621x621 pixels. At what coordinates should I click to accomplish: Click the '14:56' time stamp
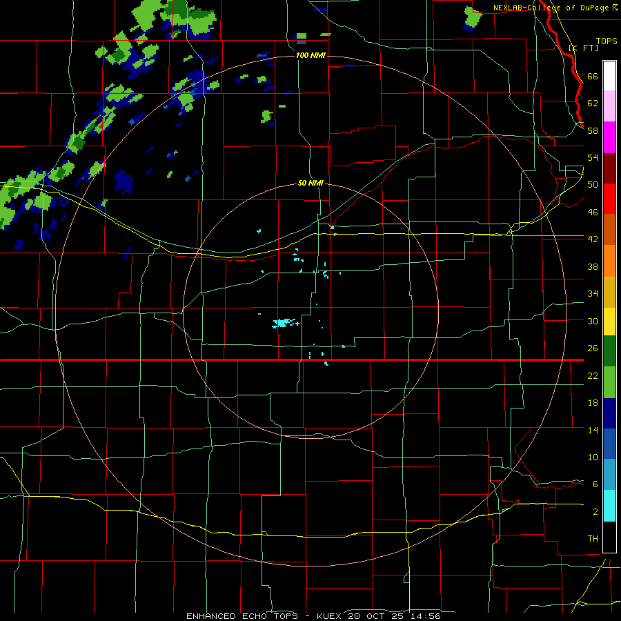(x=427, y=616)
